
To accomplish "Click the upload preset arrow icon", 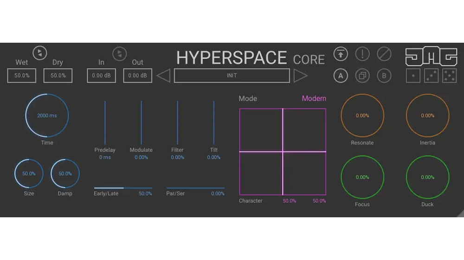I will [341, 54].
